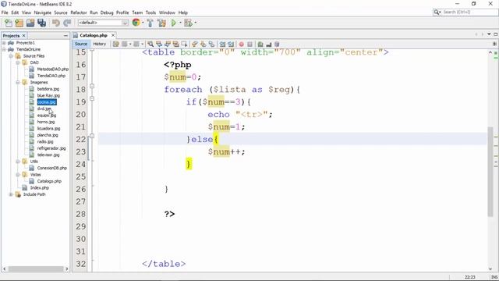
Task: Start macro recording with red circle icon
Action: (242, 44)
